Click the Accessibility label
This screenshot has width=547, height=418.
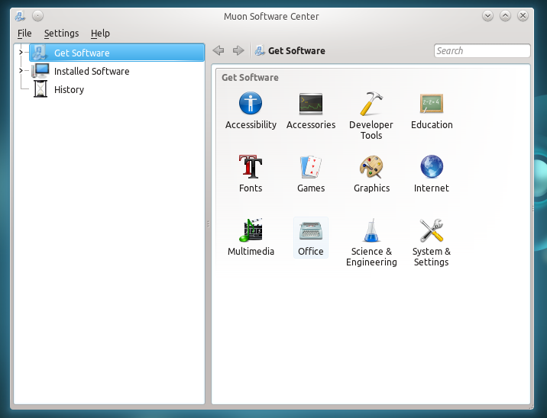pos(251,124)
